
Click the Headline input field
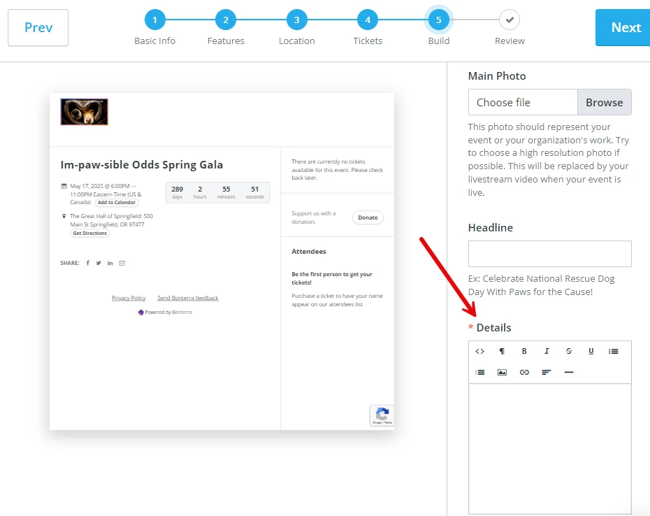549,254
